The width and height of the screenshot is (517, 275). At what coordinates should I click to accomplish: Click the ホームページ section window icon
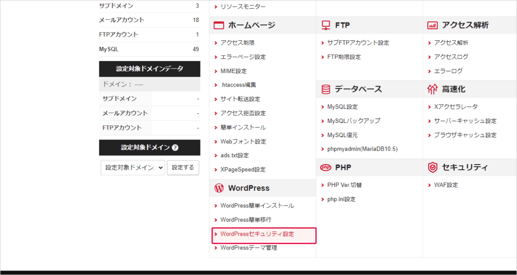click(x=218, y=25)
